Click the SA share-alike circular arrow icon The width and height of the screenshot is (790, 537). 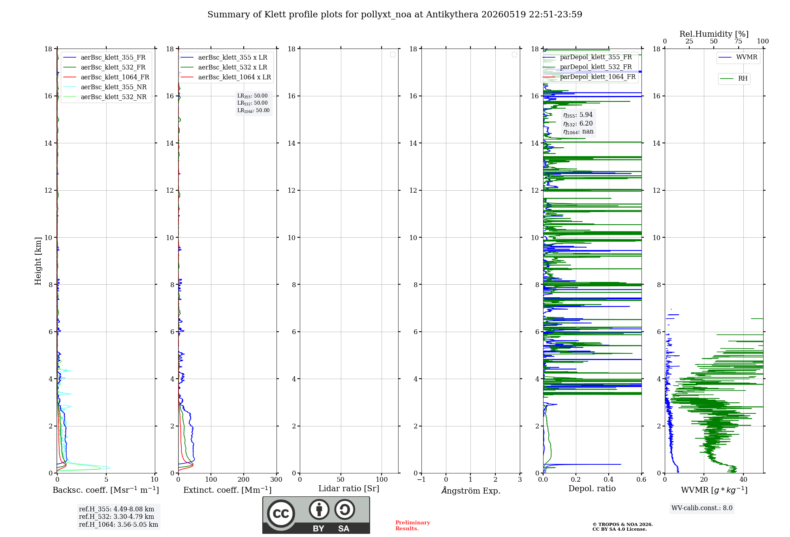[344, 509]
